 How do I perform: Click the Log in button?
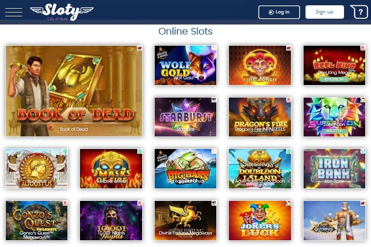[279, 12]
